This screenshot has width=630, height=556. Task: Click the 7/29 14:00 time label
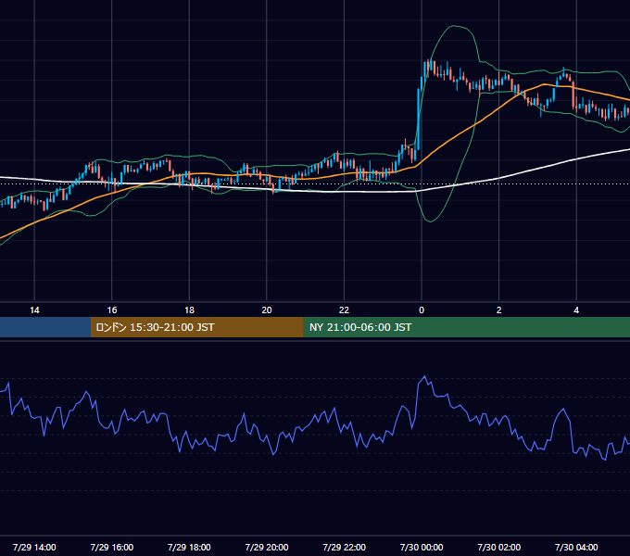[x=34, y=547]
